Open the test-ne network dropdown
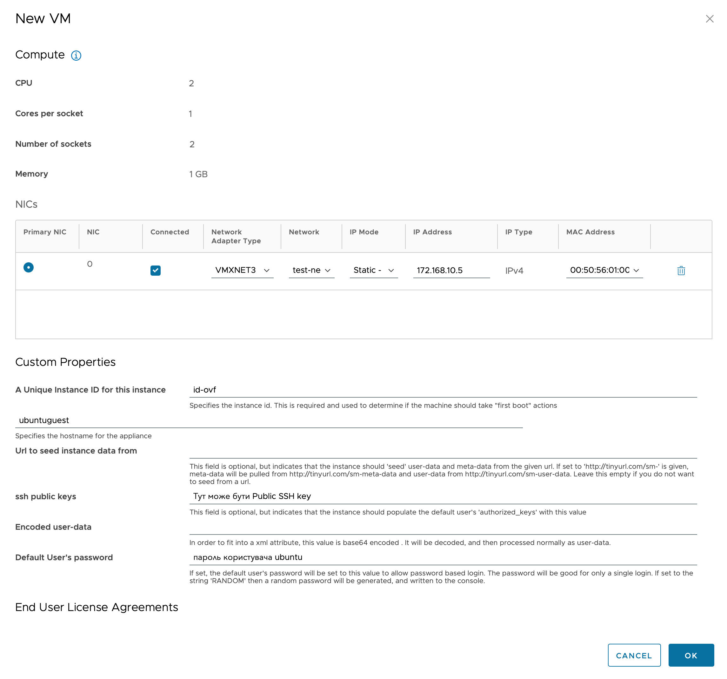The height and width of the screenshot is (679, 727). click(311, 270)
